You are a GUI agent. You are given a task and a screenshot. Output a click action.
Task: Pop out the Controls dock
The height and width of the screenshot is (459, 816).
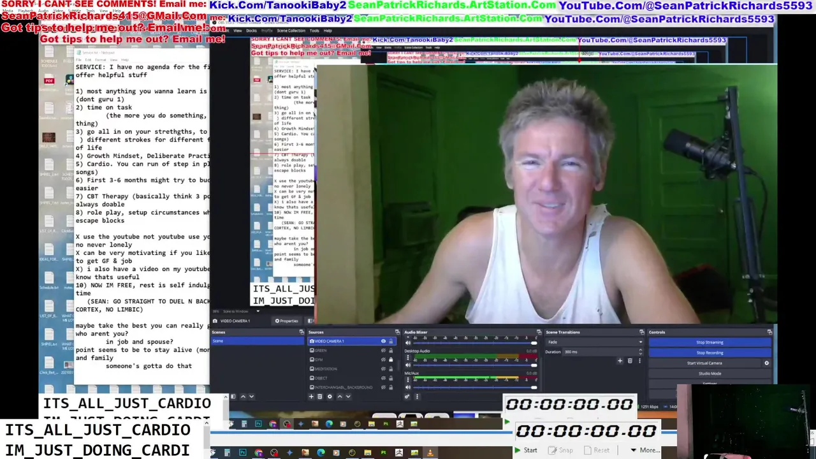click(x=770, y=332)
